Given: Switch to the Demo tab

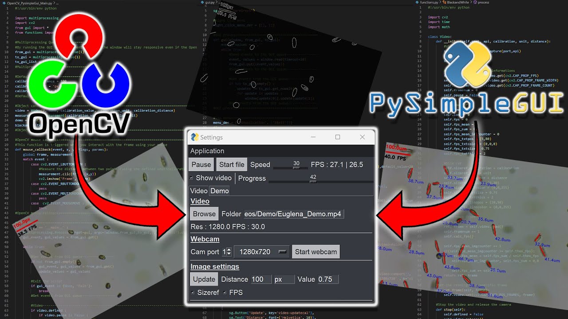Looking at the screenshot, I should (220, 191).
